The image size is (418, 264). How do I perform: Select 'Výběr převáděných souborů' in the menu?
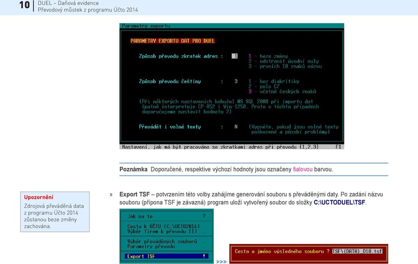167,241
